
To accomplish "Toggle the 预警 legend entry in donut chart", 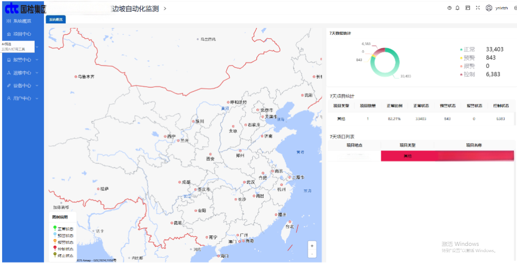I will click(469, 58).
